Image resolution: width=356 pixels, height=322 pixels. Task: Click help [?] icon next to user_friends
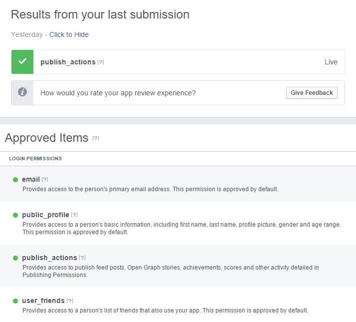click(70, 301)
